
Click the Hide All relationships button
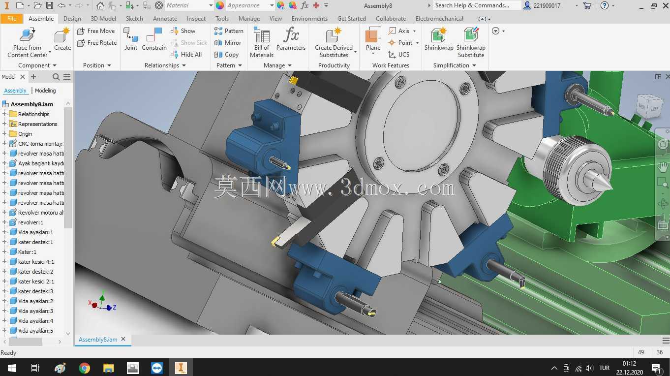click(186, 55)
